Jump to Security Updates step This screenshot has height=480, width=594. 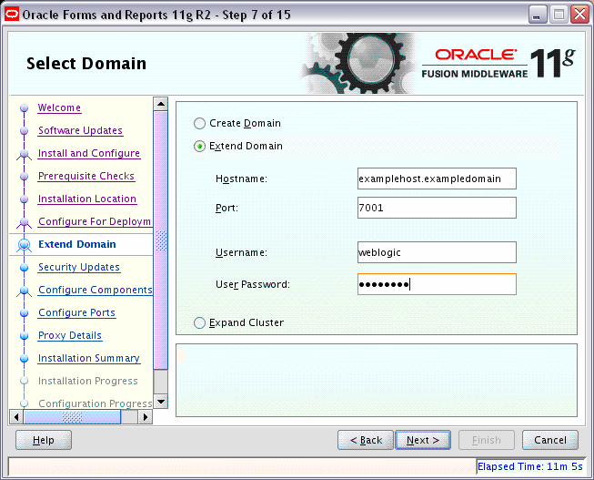coord(79,267)
